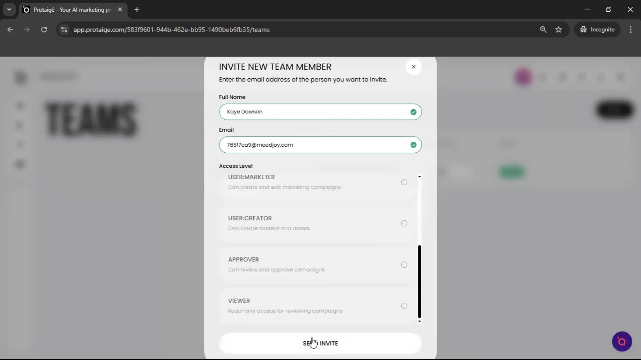Screen dimensions: 641x360
Task: Open the purple chat assistant widget
Action: pos(622,341)
